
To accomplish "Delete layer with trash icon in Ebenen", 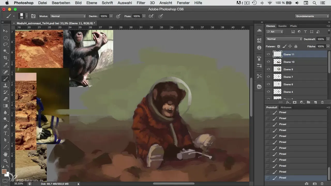I will [x=322, y=102].
